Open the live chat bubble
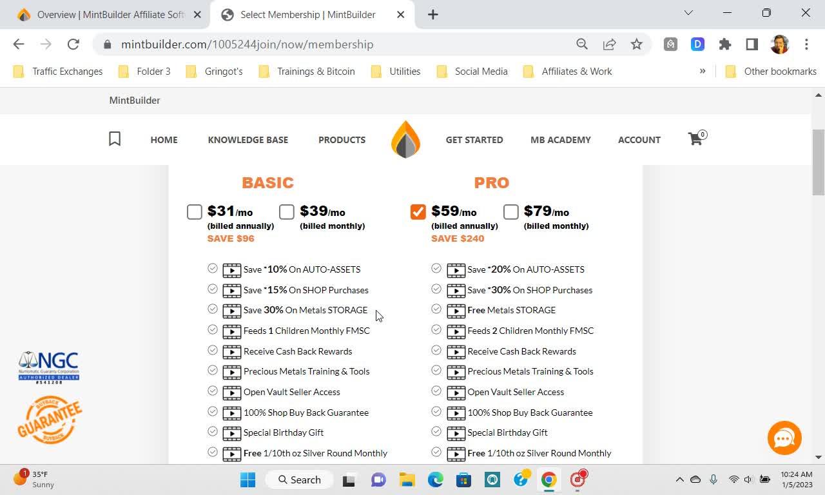This screenshot has height=495, width=825. click(x=784, y=438)
